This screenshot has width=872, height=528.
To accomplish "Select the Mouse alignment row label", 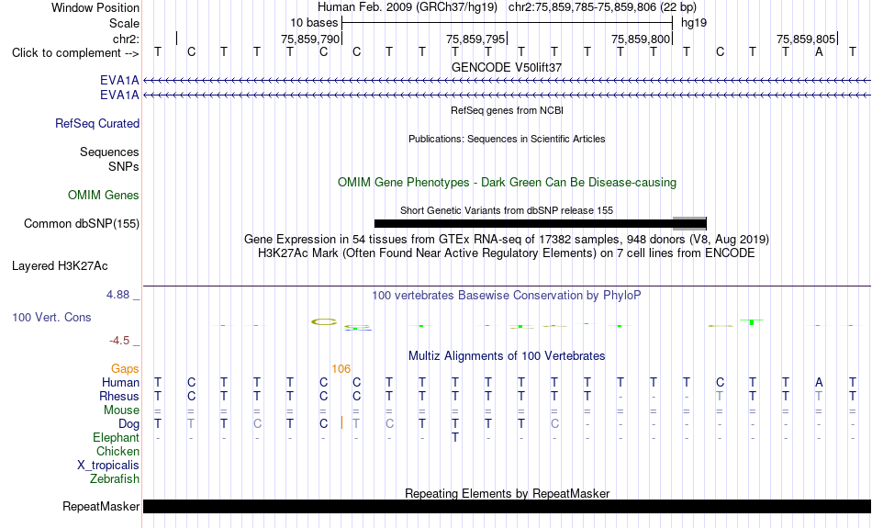I will pyautogui.click(x=121, y=410).
